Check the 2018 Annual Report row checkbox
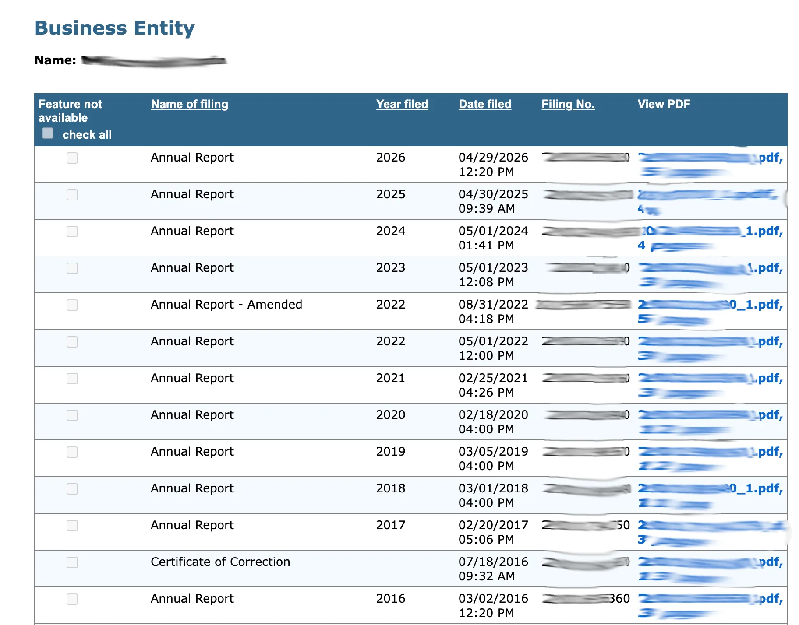The height and width of the screenshot is (625, 799). [72, 489]
